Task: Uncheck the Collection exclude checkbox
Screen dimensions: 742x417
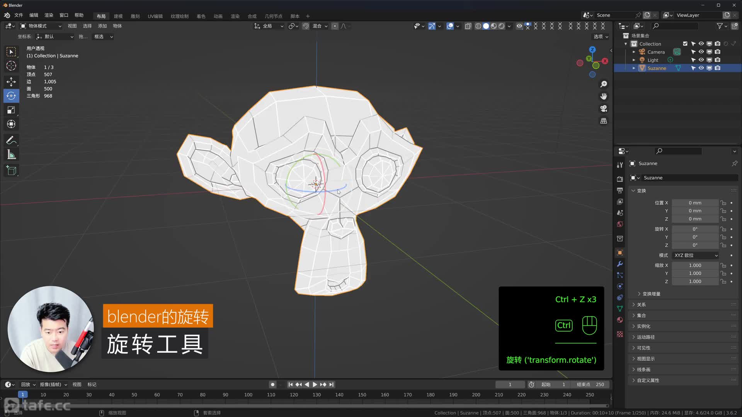Action: pyautogui.click(x=685, y=44)
